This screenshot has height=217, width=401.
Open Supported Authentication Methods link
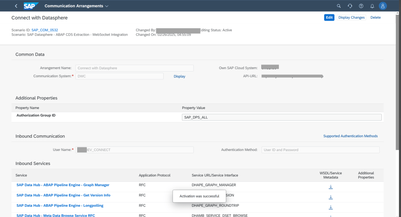pos(350,136)
